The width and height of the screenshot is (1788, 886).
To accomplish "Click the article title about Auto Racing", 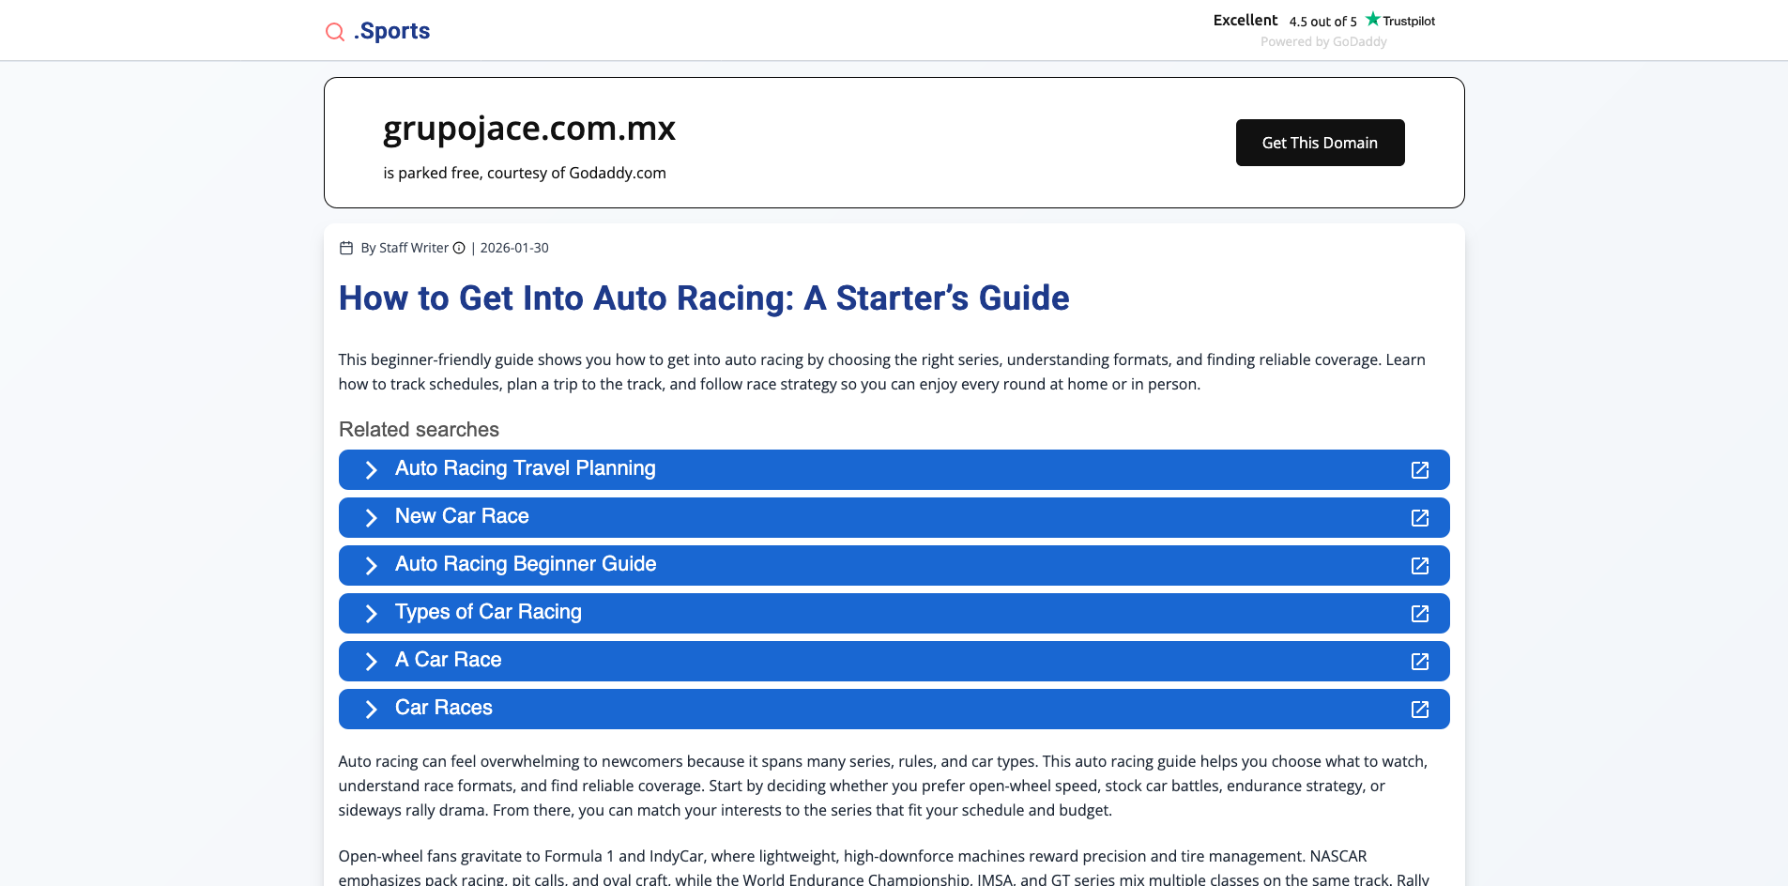I will [x=703, y=298].
